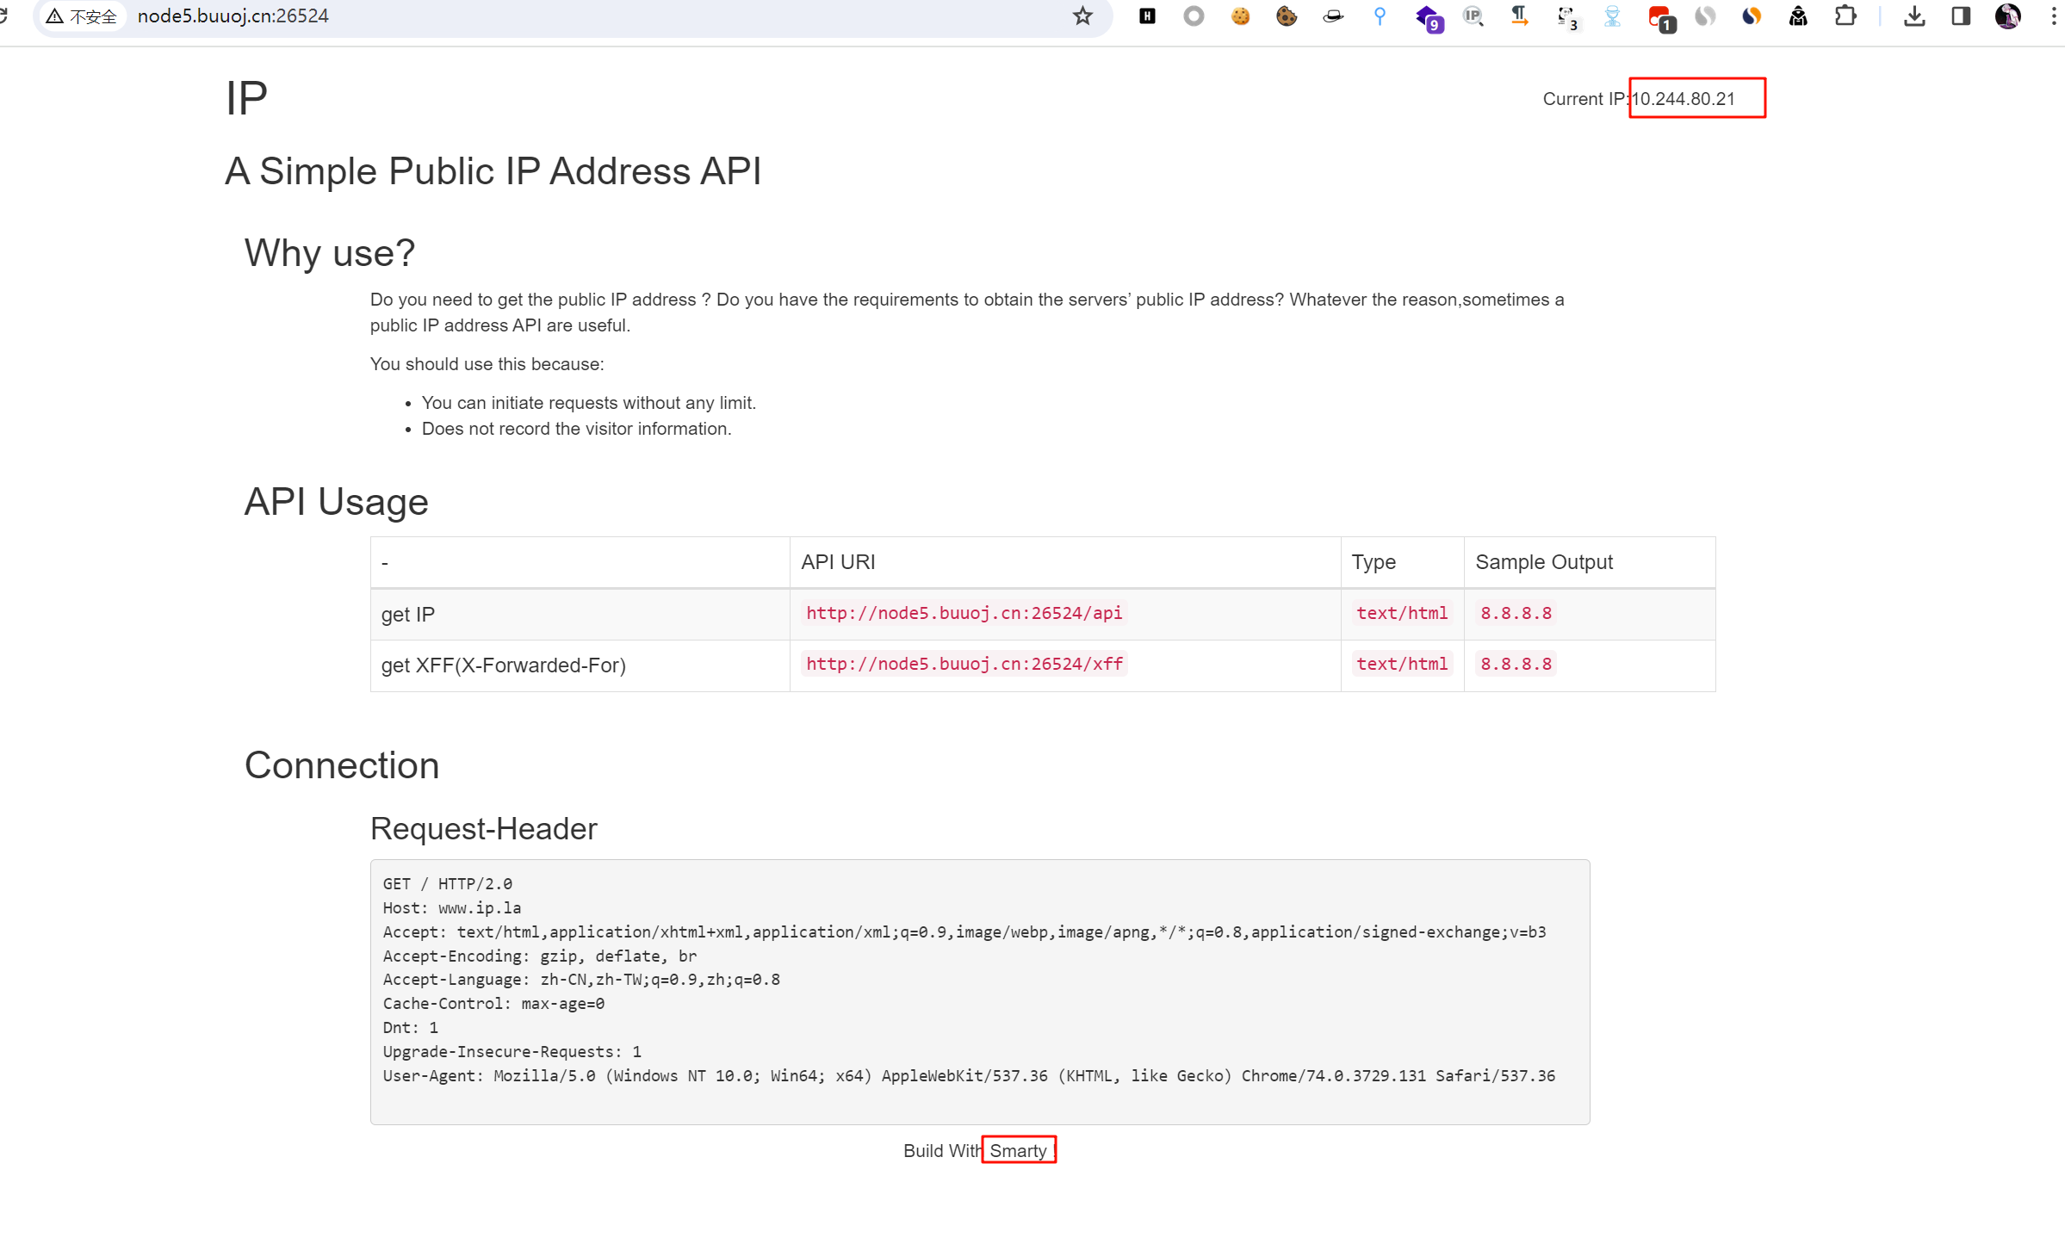2065x1244 pixels.
Task: Open the /api get IP link
Action: 964,613
